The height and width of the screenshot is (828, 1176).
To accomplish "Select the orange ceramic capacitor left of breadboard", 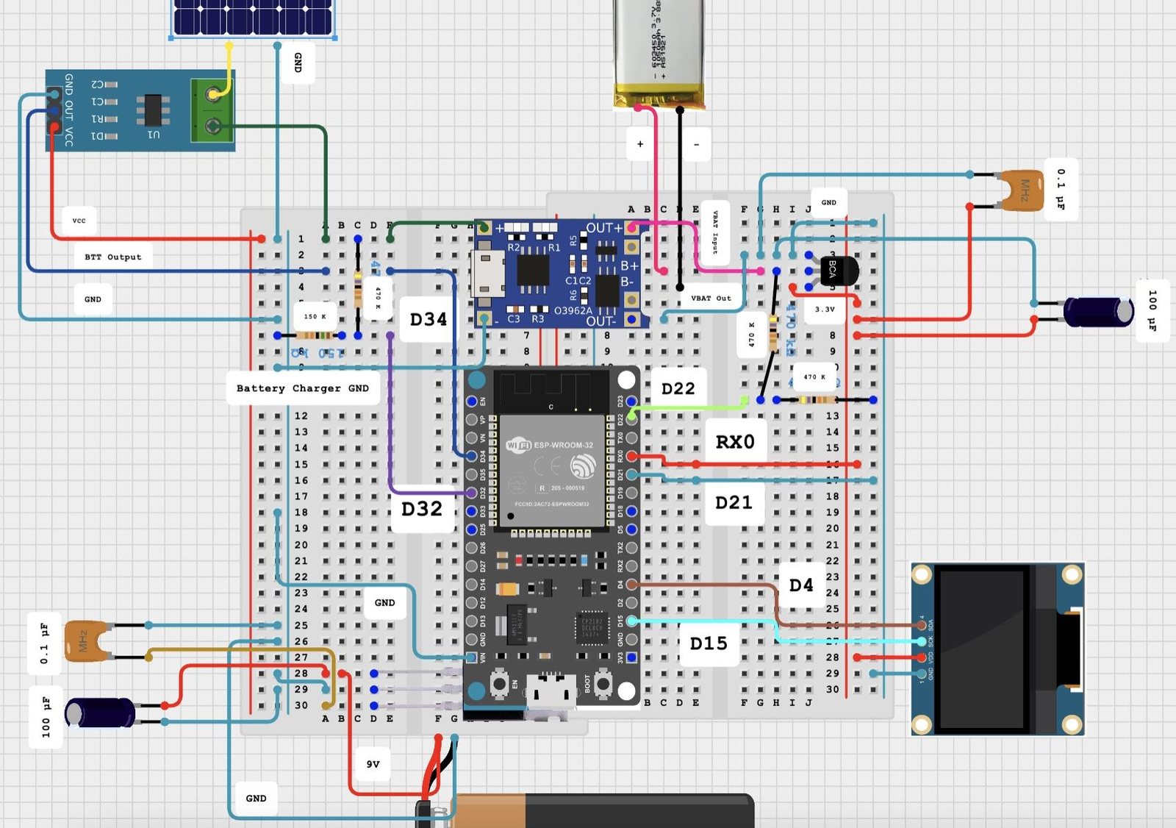I will click(x=87, y=640).
